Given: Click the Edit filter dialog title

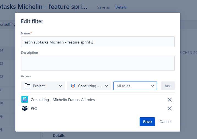Looking at the screenshot, I should point(32,21).
